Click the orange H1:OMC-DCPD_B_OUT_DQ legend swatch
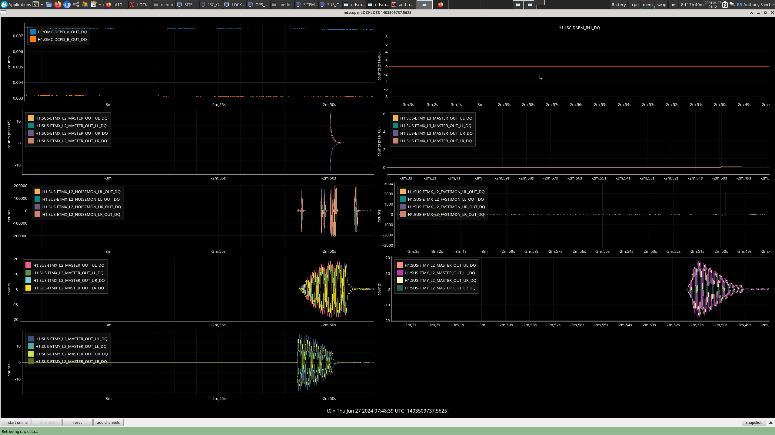Image resolution: width=775 pixels, height=435 pixels. click(x=33, y=39)
